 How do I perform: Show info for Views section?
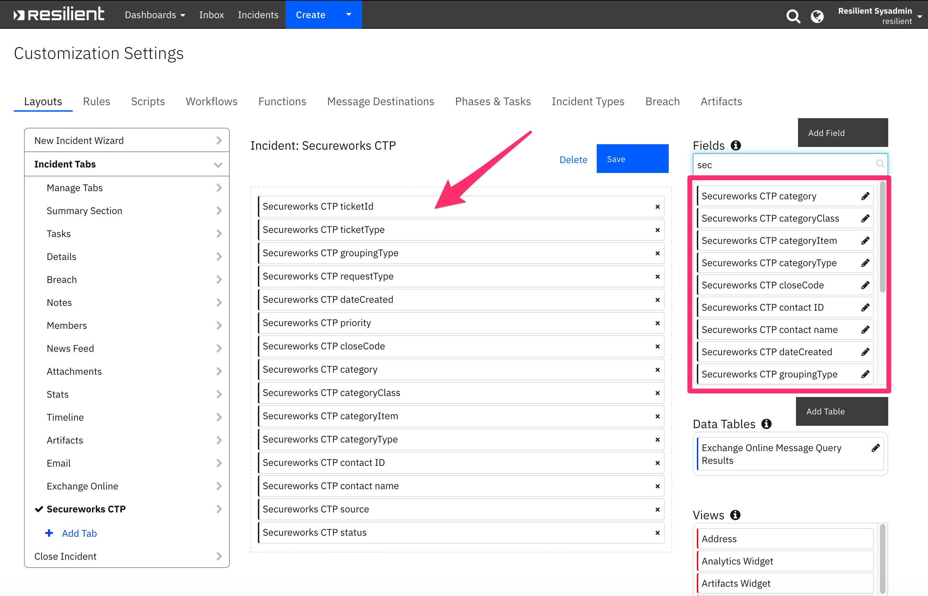(x=735, y=515)
